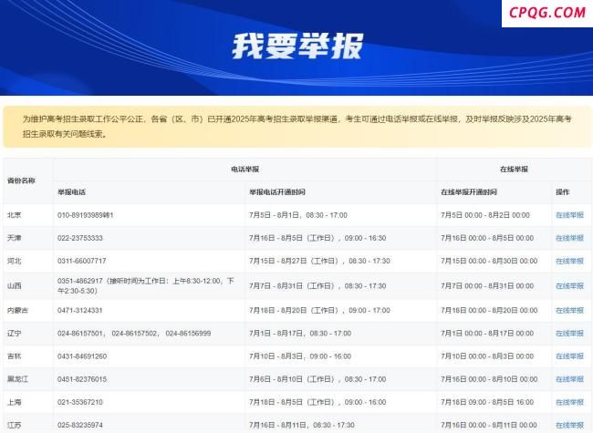Screen dimensions: 593x433
Task: Click 辽宁 hotline time 7月1日 - 8月17日, 08:30 - 17:00
Action: coord(300,334)
